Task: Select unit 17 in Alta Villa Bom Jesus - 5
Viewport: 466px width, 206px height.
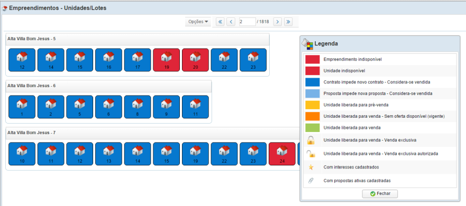Action: point(138,60)
